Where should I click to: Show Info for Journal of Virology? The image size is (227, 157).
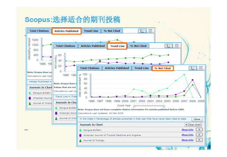pyautogui.click(x=188, y=140)
